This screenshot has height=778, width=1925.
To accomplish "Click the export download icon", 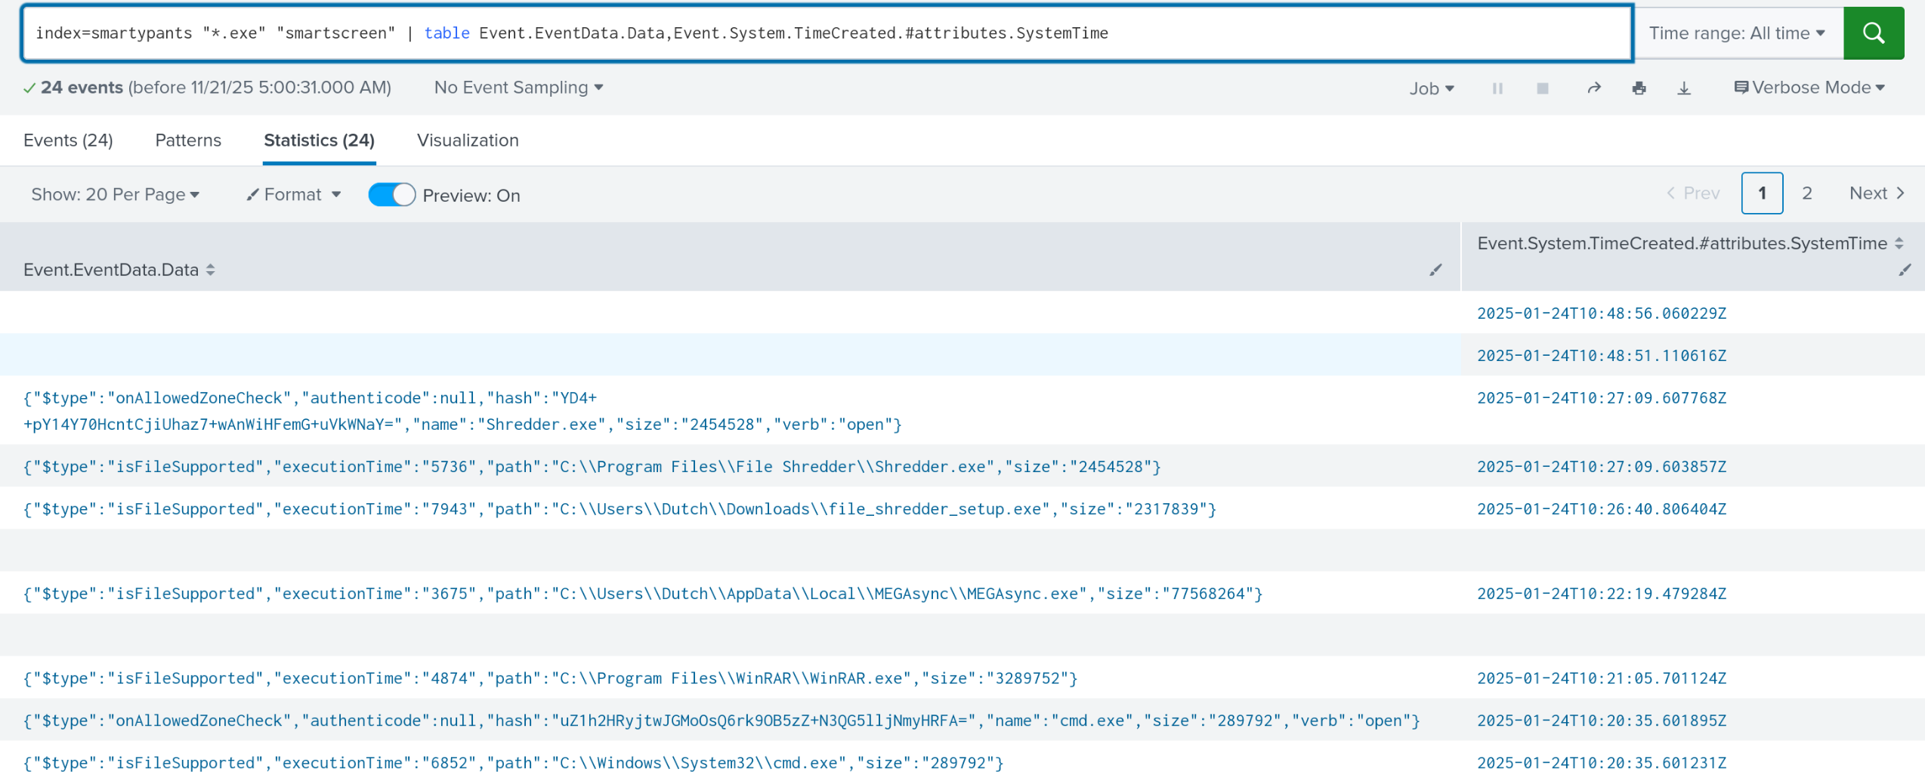I will tap(1684, 88).
